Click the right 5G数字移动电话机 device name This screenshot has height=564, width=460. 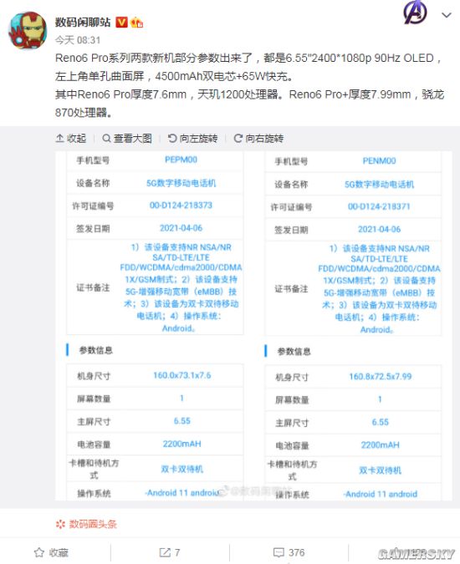tap(380, 185)
